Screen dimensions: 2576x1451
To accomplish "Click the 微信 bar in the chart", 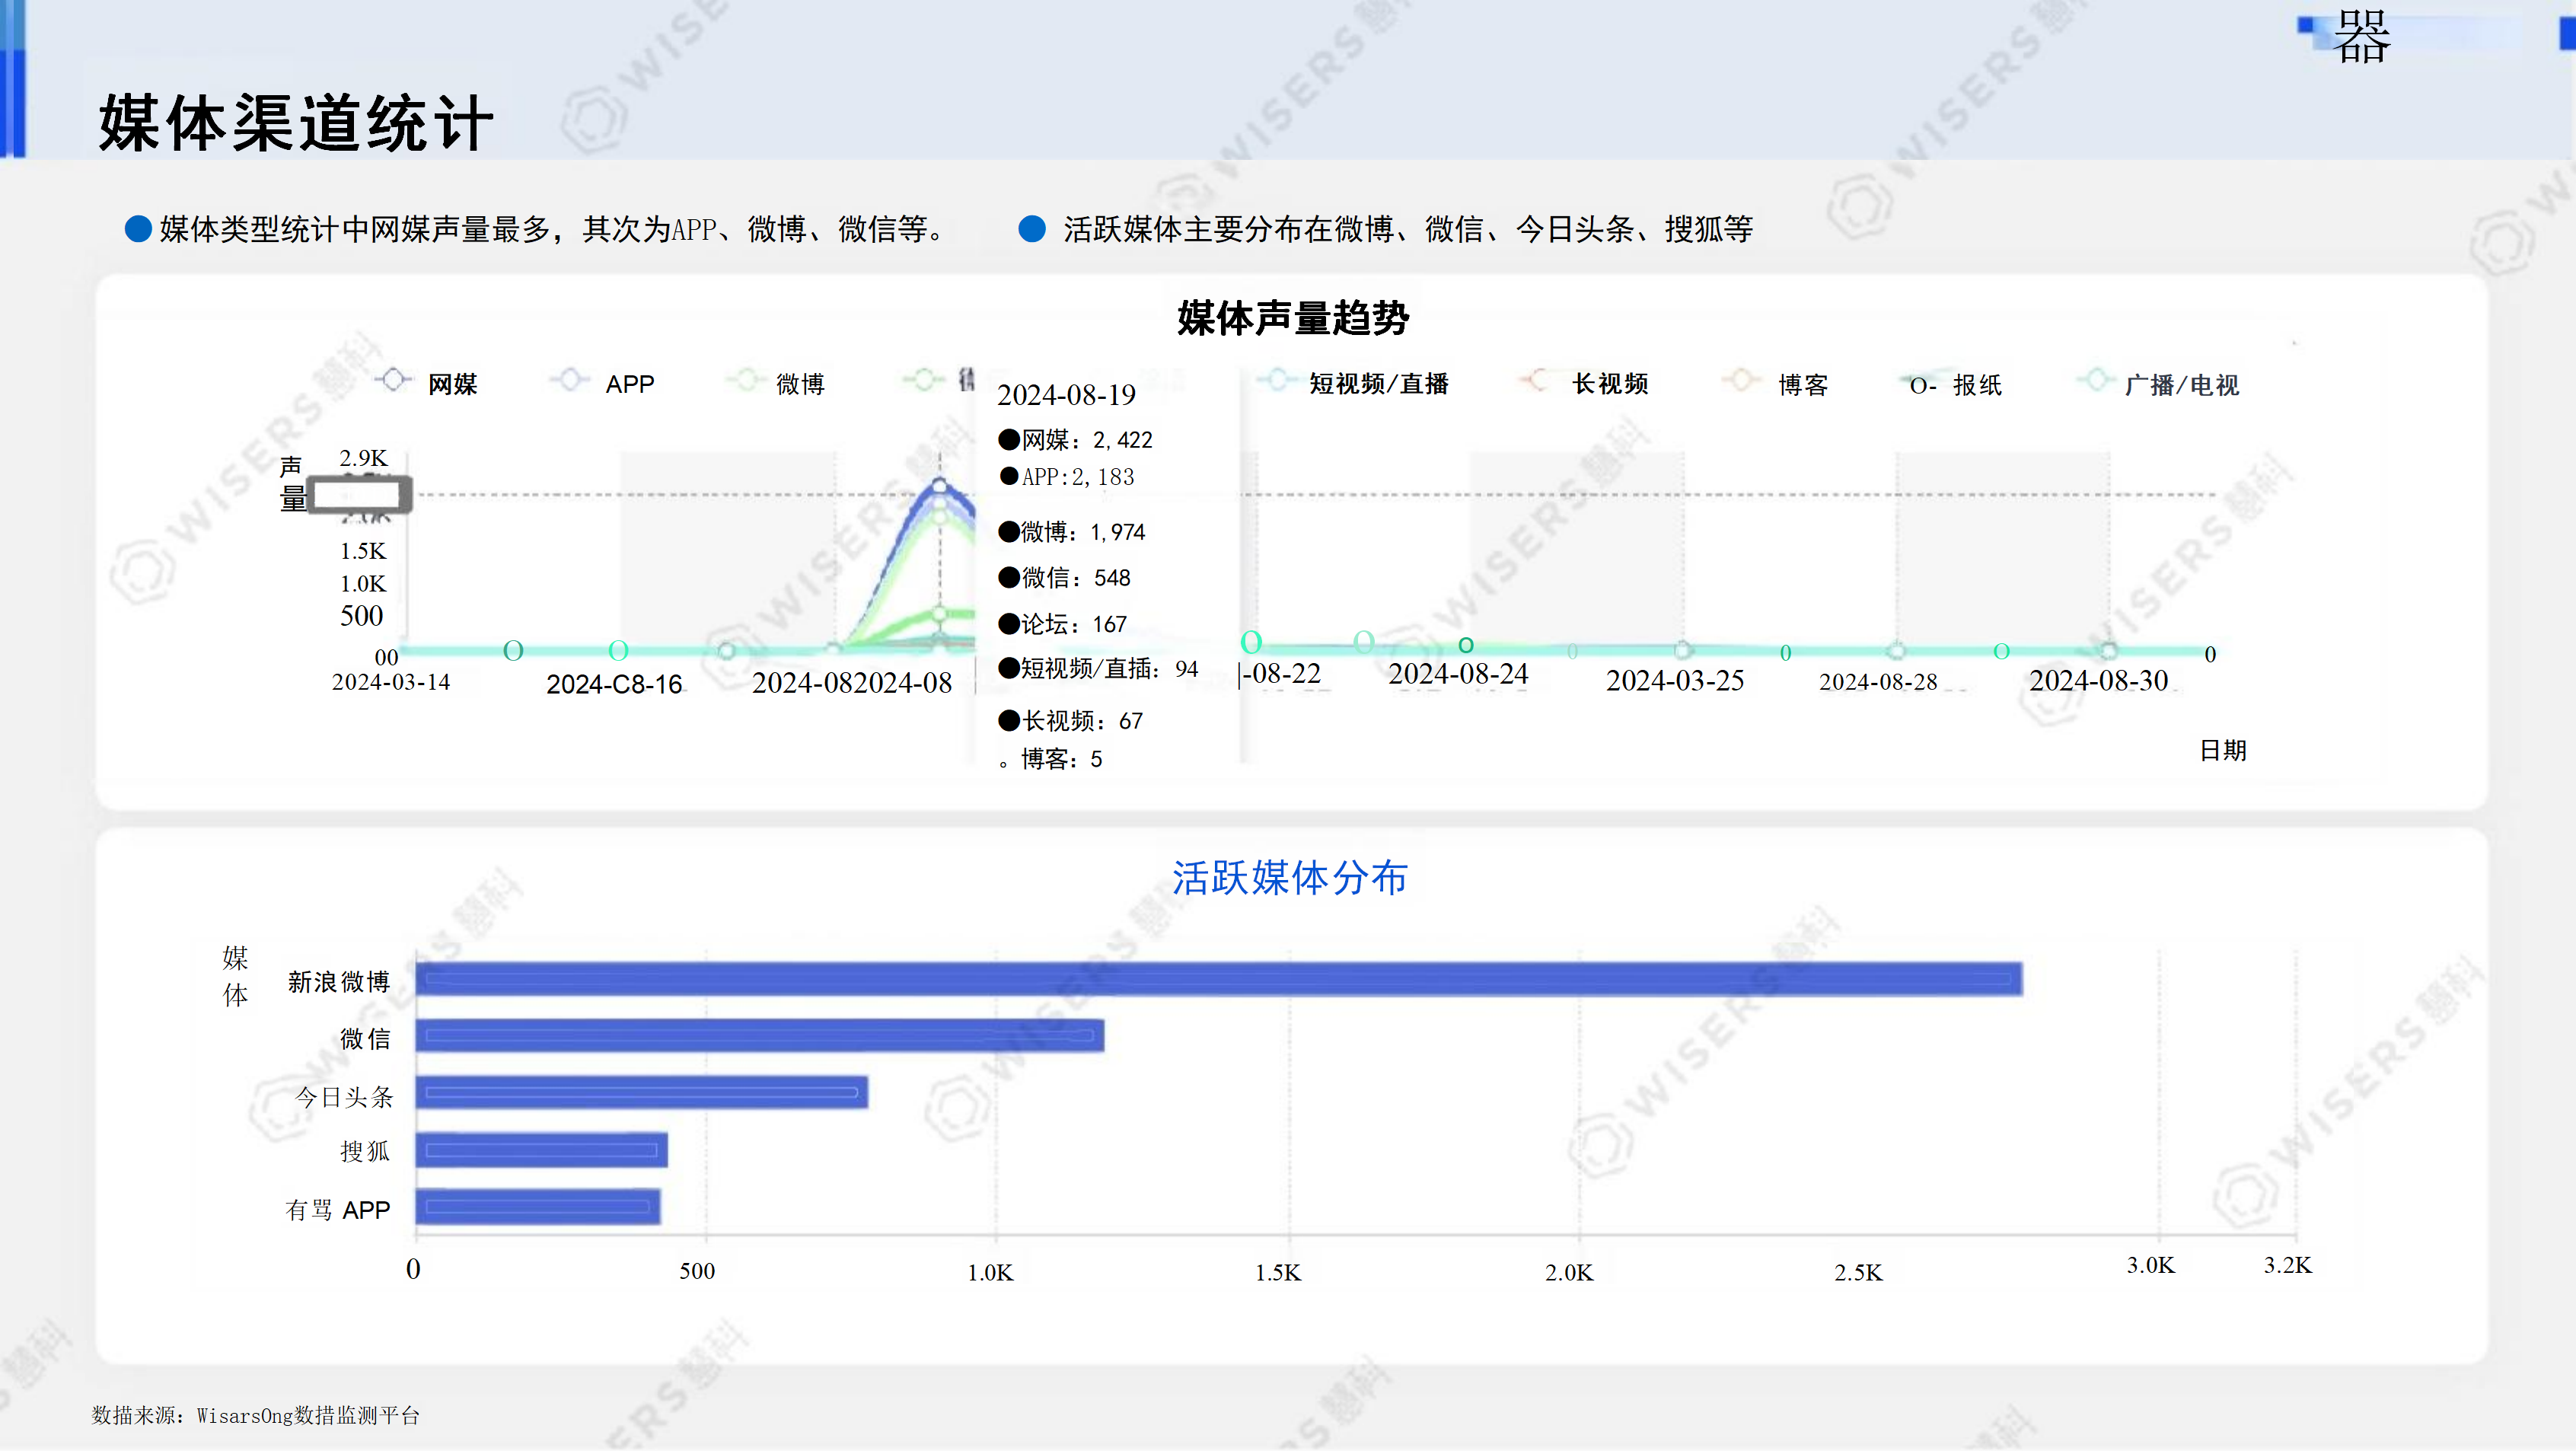I will tap(760, 1035).
